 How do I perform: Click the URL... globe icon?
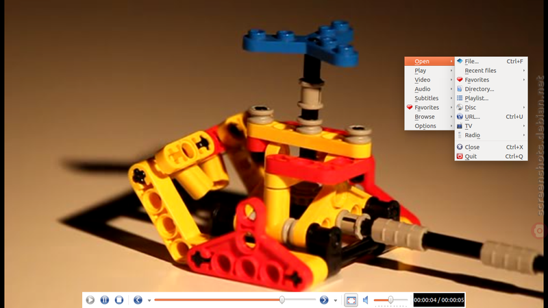tap(460, 117)
